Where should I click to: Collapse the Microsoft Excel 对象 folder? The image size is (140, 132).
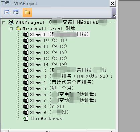tap(11, 29)
